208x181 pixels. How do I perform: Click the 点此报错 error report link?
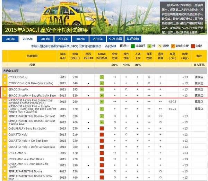(111, 46)
